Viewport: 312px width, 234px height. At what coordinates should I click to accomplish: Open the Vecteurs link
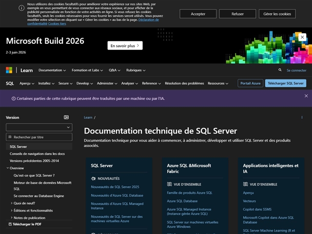coord(249,201)
